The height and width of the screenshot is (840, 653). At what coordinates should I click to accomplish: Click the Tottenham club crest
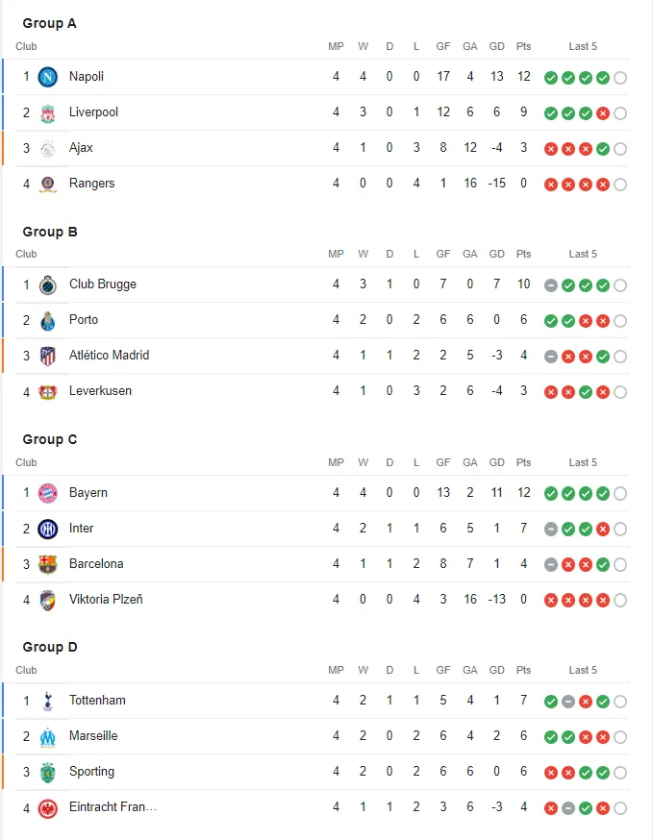(47, 701)
